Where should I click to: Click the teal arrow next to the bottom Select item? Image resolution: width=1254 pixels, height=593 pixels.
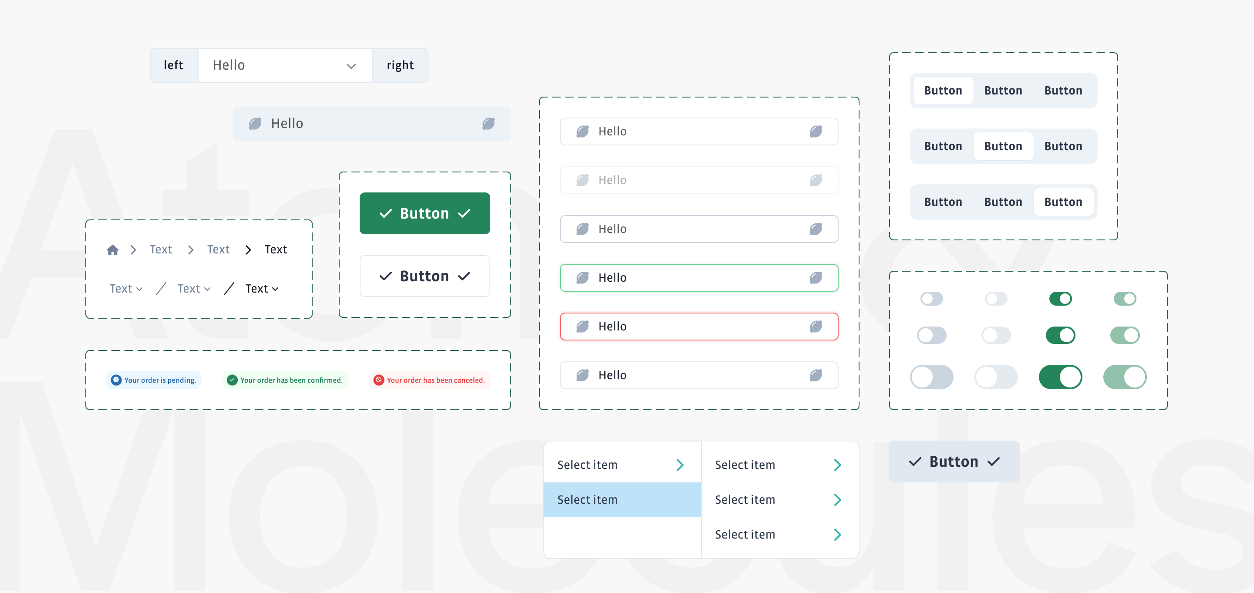point(837,535)
